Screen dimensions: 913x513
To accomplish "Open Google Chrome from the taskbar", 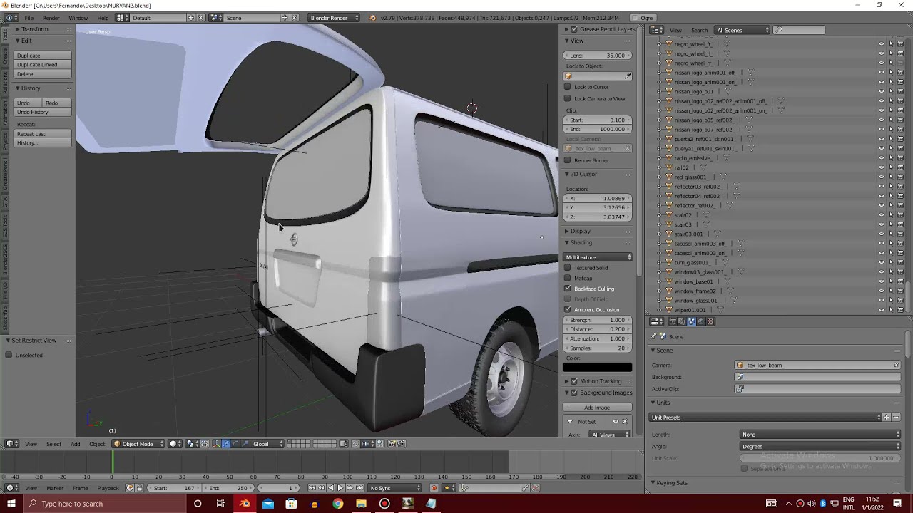I will click(x=337, y=504).
